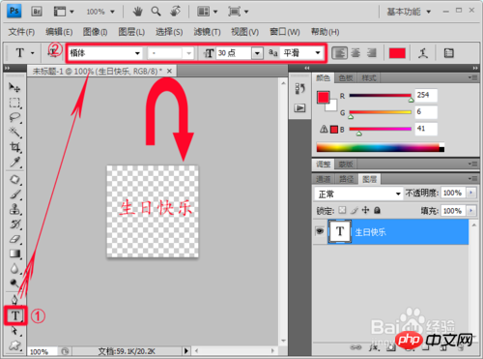483x359 pixels.
Task: Toggle the lock all padlock icon
Action: tap(377, 211)
